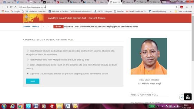
Task: Switch to the Gmail Inbox tab
Action: 102,2
